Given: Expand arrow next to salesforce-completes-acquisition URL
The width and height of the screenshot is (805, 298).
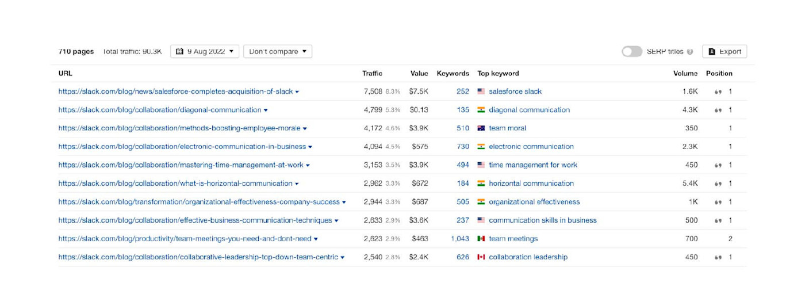Looking at the screenshot, I should (x=297, y=92).
